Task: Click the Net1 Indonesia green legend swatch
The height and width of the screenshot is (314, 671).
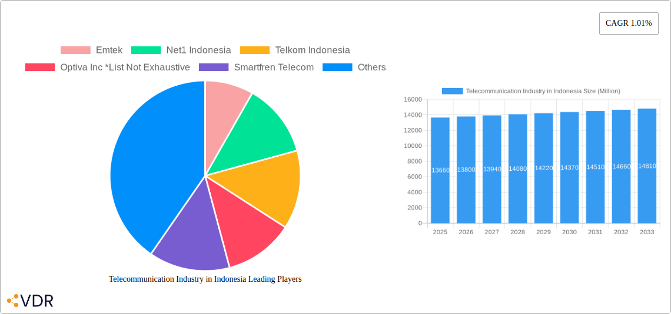Action: click(146, 50)
